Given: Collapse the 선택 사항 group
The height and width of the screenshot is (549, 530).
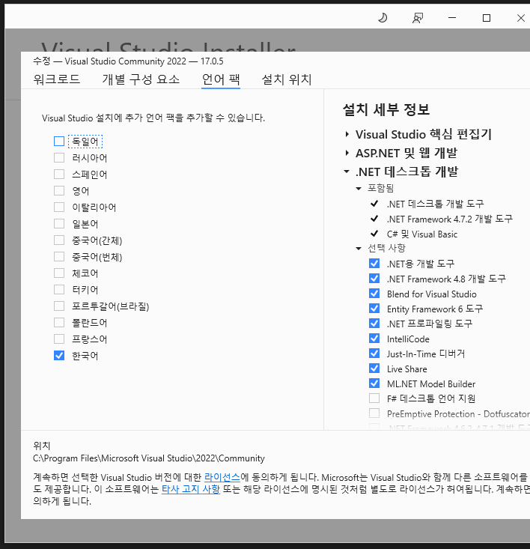Looking at the screenshot, I should pos(359,248).
